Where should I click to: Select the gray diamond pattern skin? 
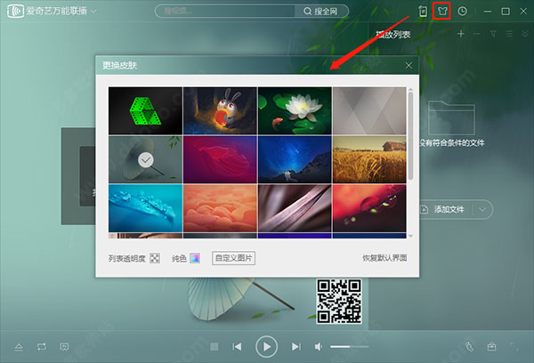[x=369, y=110]
